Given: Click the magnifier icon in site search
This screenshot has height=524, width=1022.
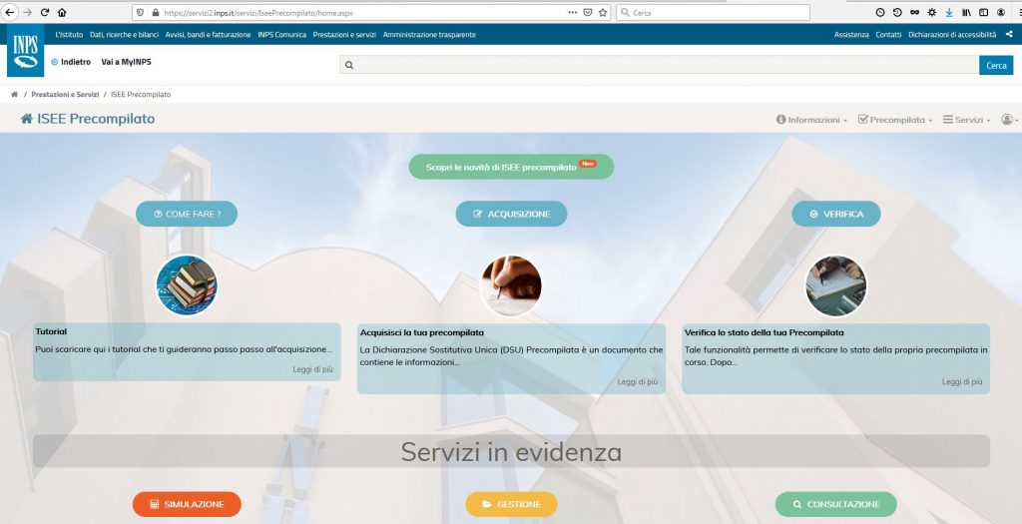Looking at the screenshot, I should [349, 65].
